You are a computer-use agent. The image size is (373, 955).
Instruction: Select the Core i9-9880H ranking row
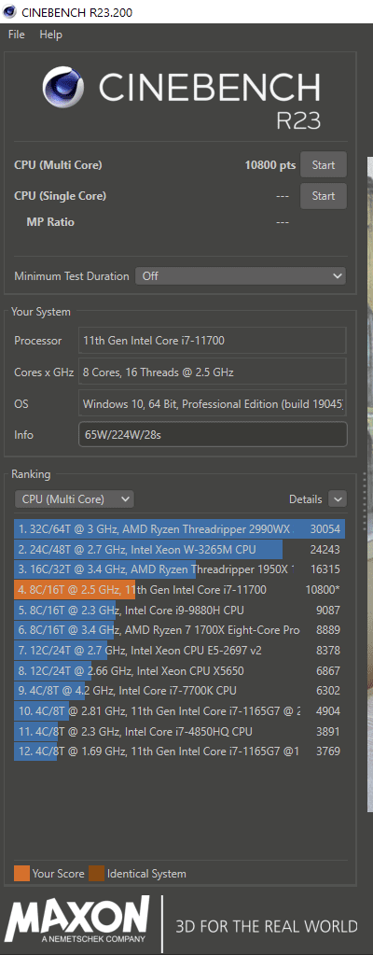[x=180, y=610]
